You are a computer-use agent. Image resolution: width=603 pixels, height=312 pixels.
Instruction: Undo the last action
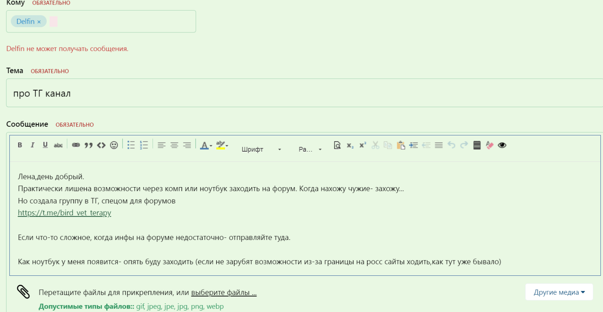[x=451, y=145]
